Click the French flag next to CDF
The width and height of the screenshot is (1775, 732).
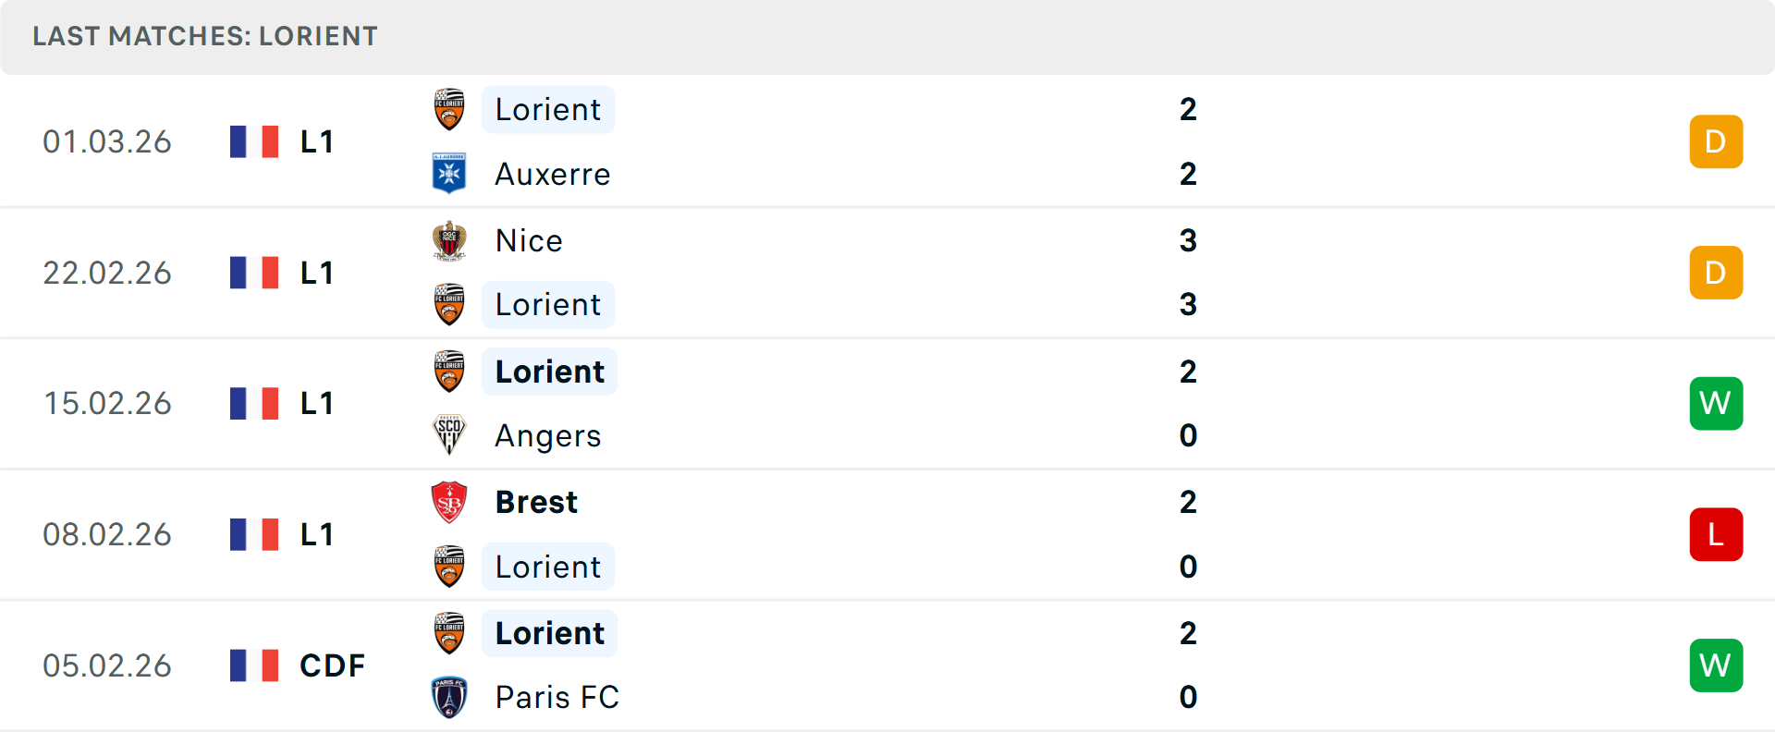click(254, 665)
